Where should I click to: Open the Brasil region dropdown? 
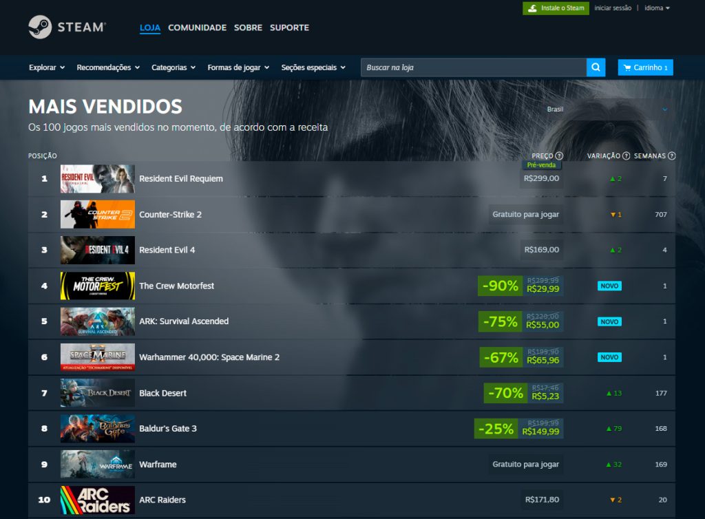click(x=606, y=109)
